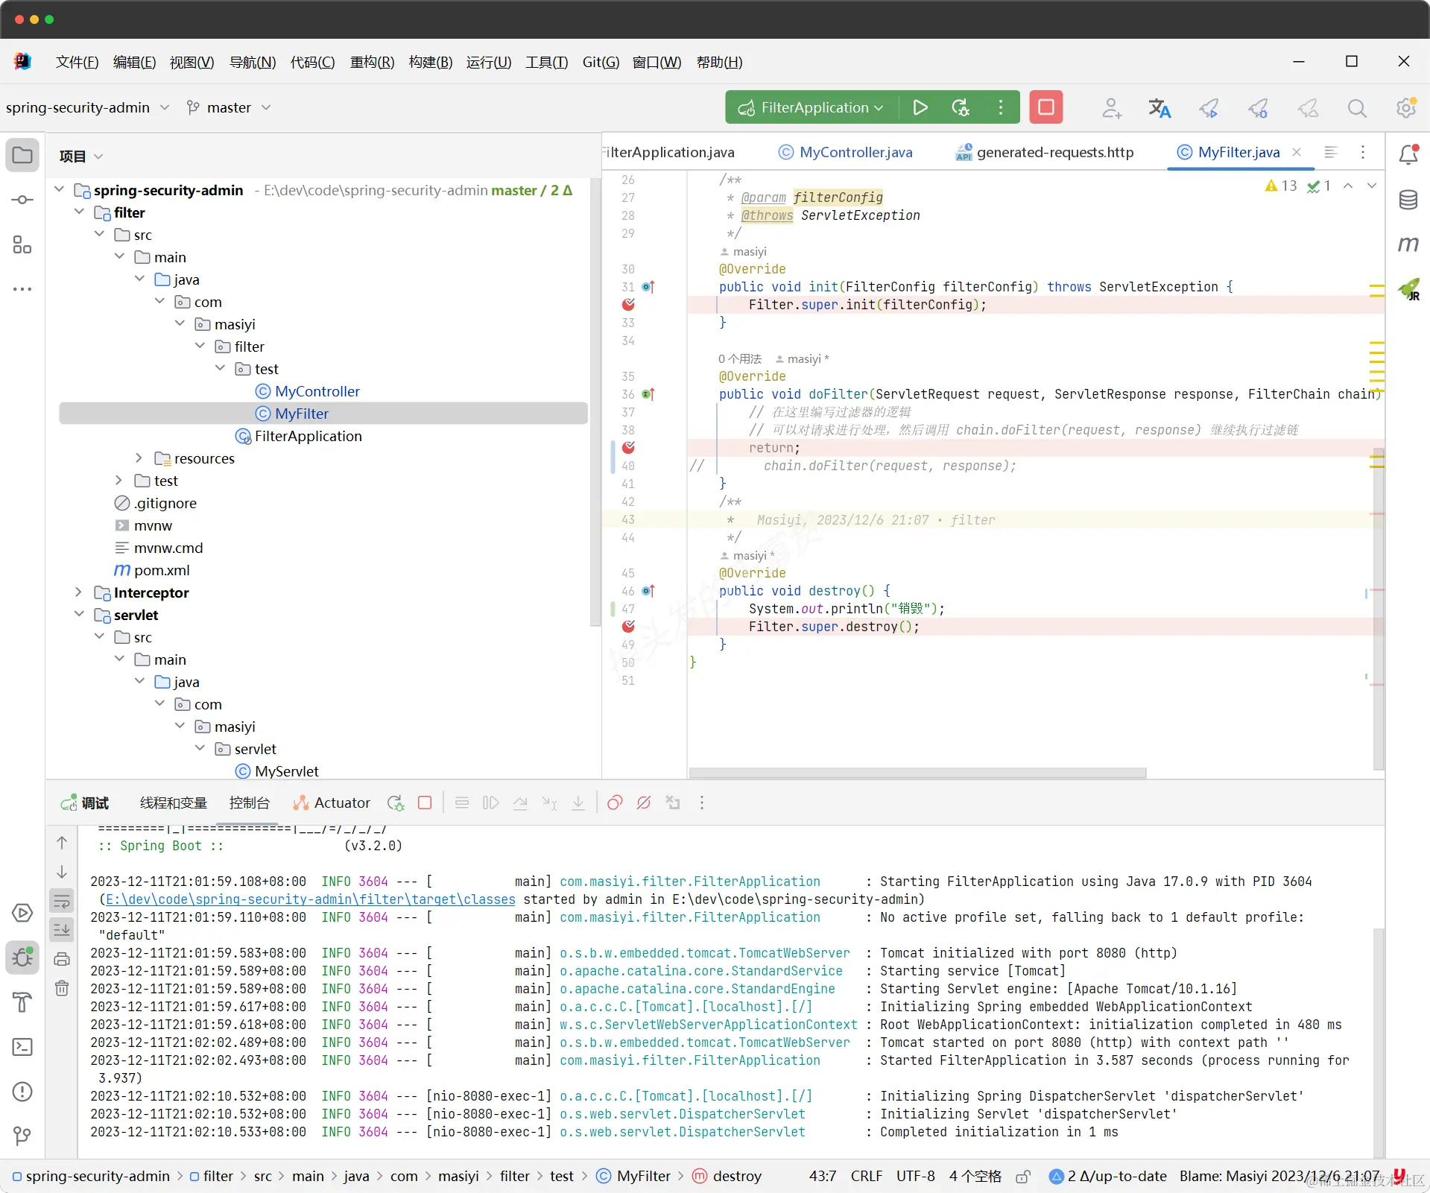Open the Build hammer tool window icon
The image size is (1430, 1193).
tap(22, 1002)
